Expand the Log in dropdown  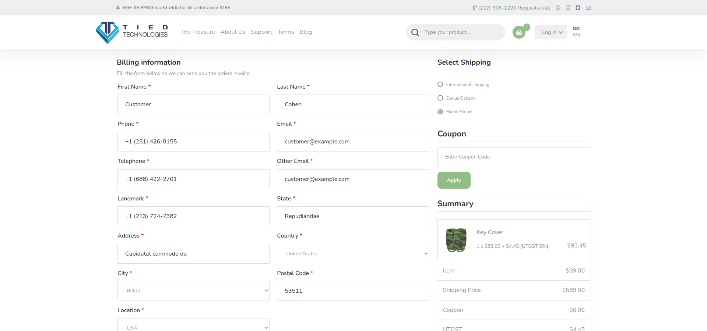point(551,32)
